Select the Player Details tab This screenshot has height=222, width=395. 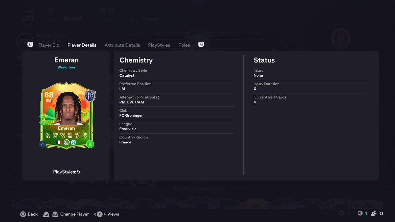82,45
